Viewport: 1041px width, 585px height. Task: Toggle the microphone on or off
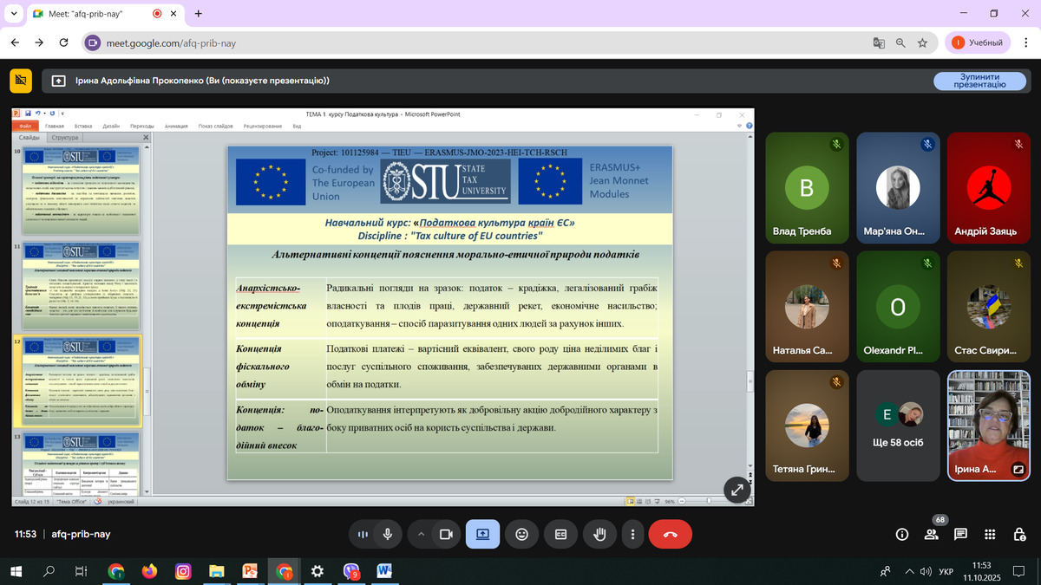click(387, 535)
